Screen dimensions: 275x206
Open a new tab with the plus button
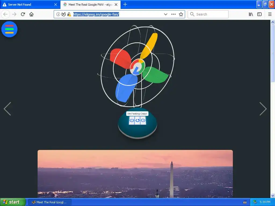125,4
